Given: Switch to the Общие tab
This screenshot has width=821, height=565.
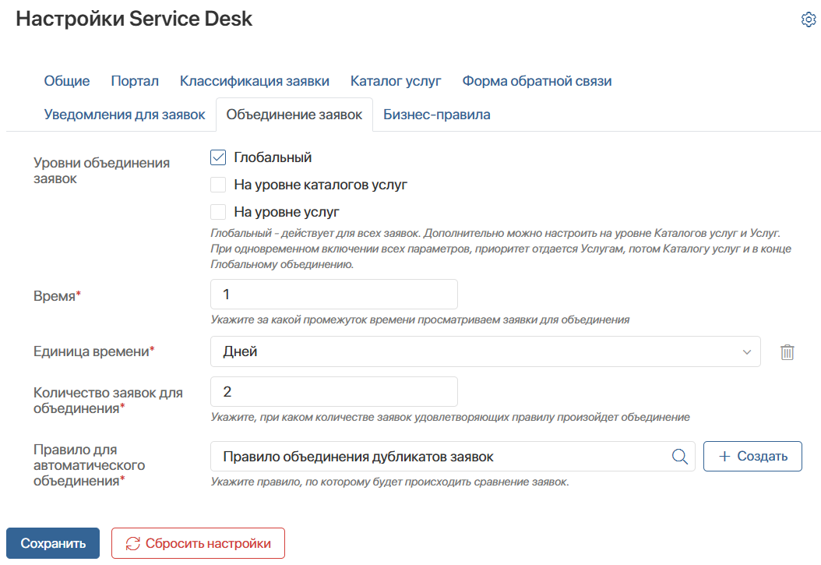Looking at the screenshot, I should click(x=66, y=81).
